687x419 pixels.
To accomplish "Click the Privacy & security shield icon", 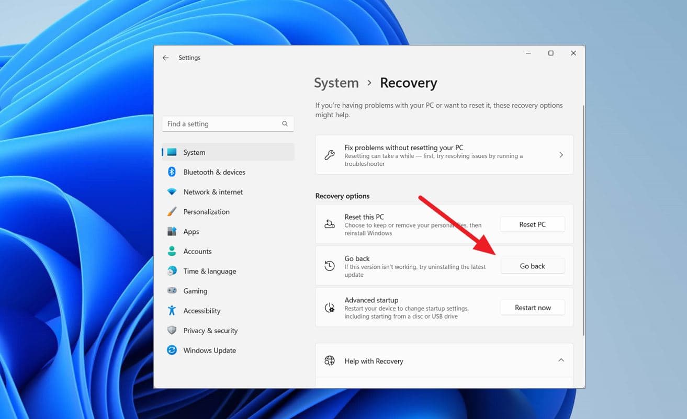I will click(x=172, y=331).
